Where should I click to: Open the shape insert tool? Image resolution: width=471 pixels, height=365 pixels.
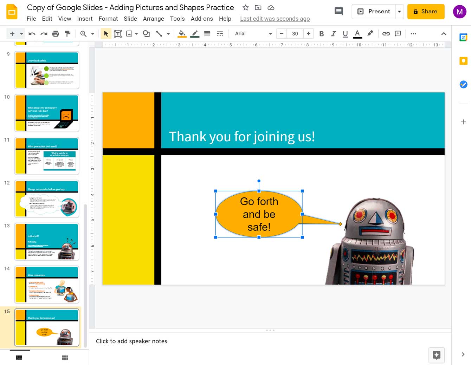coord(146,34)
